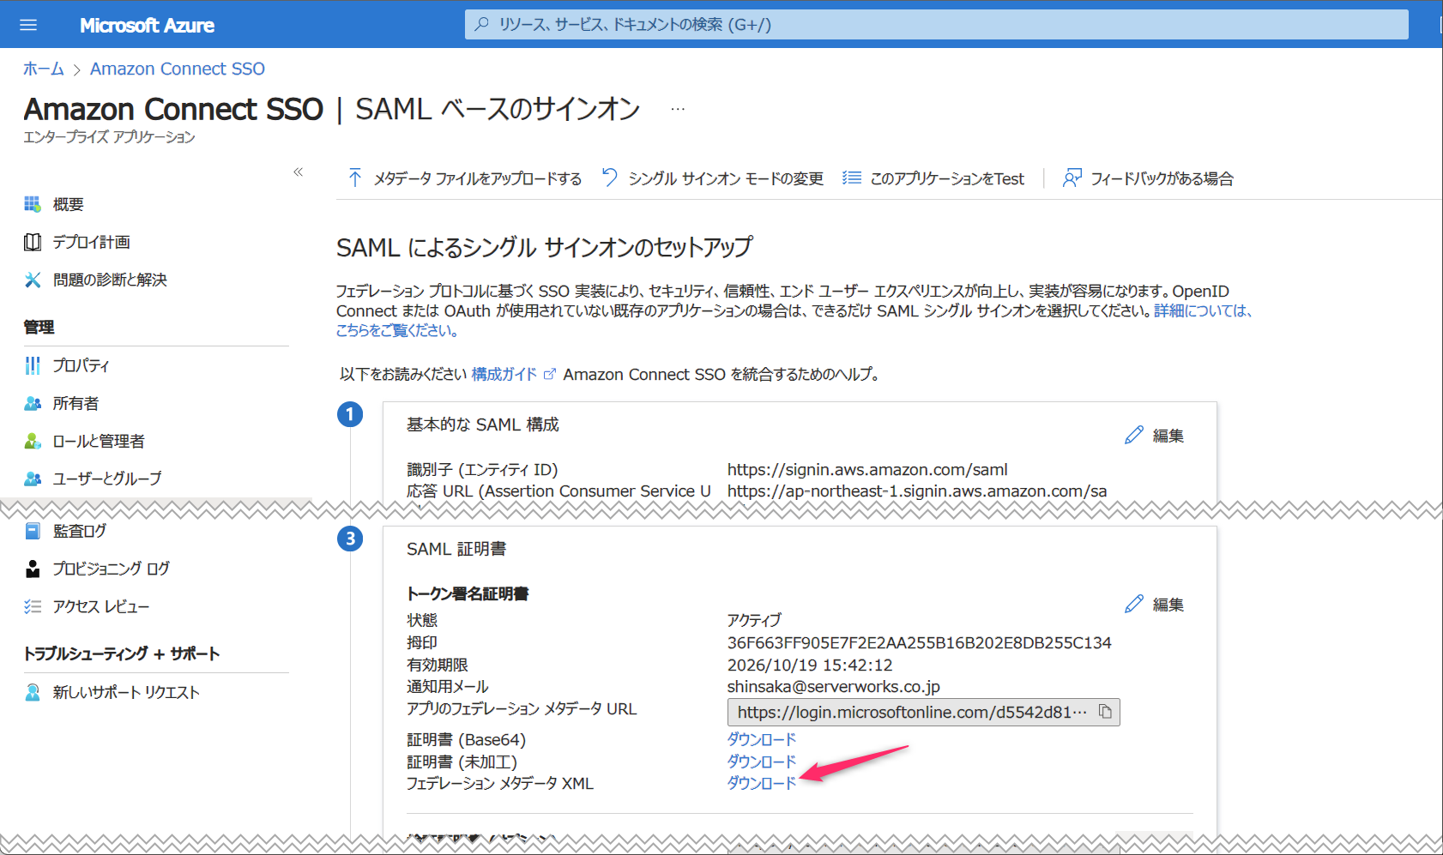The height and width of the screenshot is (855, 1443).
Task: Click the feedback person icon
Action: point(1072,178)
